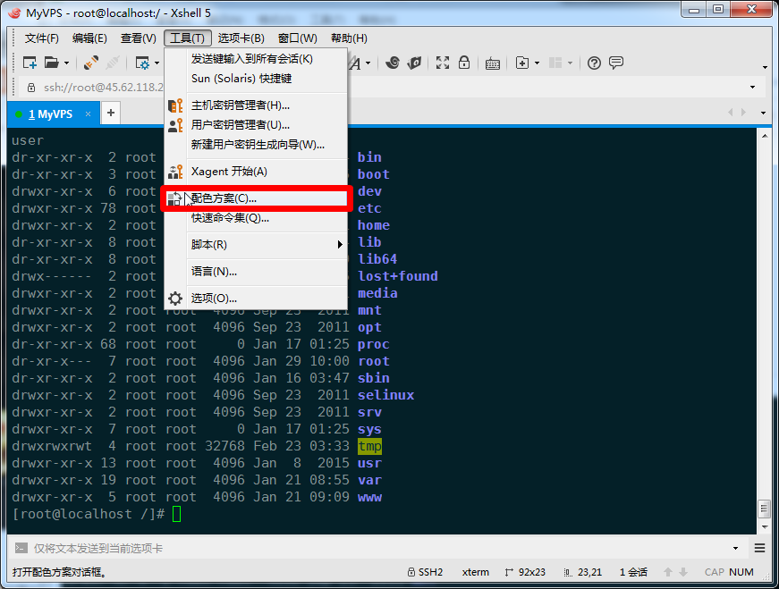Expand the address bar dropdown arrow

(x=753, y=88)
